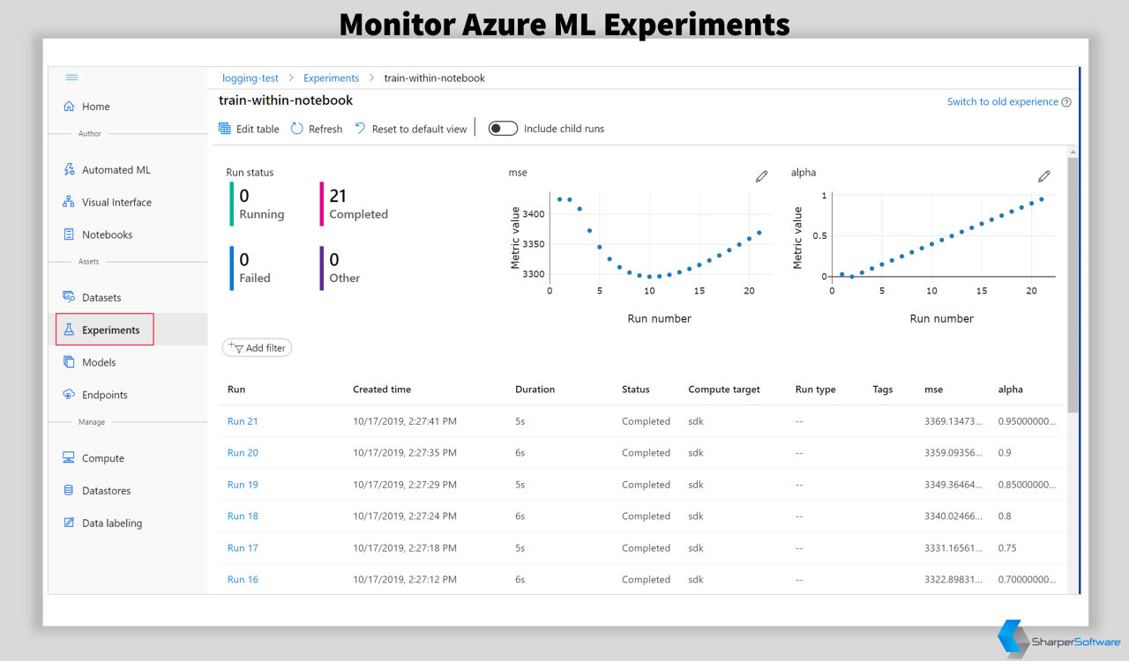Screen dimensions: 1129x661
Task: Click mse value 3369.13473 for Run 21
Action: click(953, 421)
